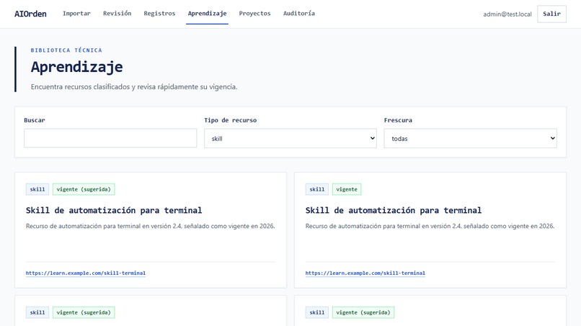Viewport: 581px width, 326px height.
Task: Click the skill badge on the vigente card
Action: tap(316, 189)
